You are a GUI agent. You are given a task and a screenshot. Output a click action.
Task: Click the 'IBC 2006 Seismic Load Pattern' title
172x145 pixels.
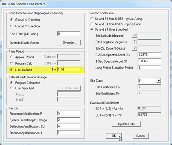[x=24, y=4]
